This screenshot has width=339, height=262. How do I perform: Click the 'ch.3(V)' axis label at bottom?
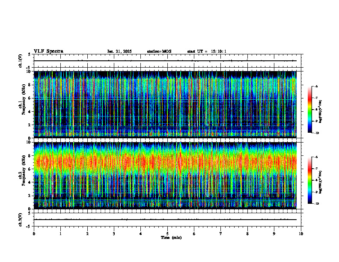(21, 220)
